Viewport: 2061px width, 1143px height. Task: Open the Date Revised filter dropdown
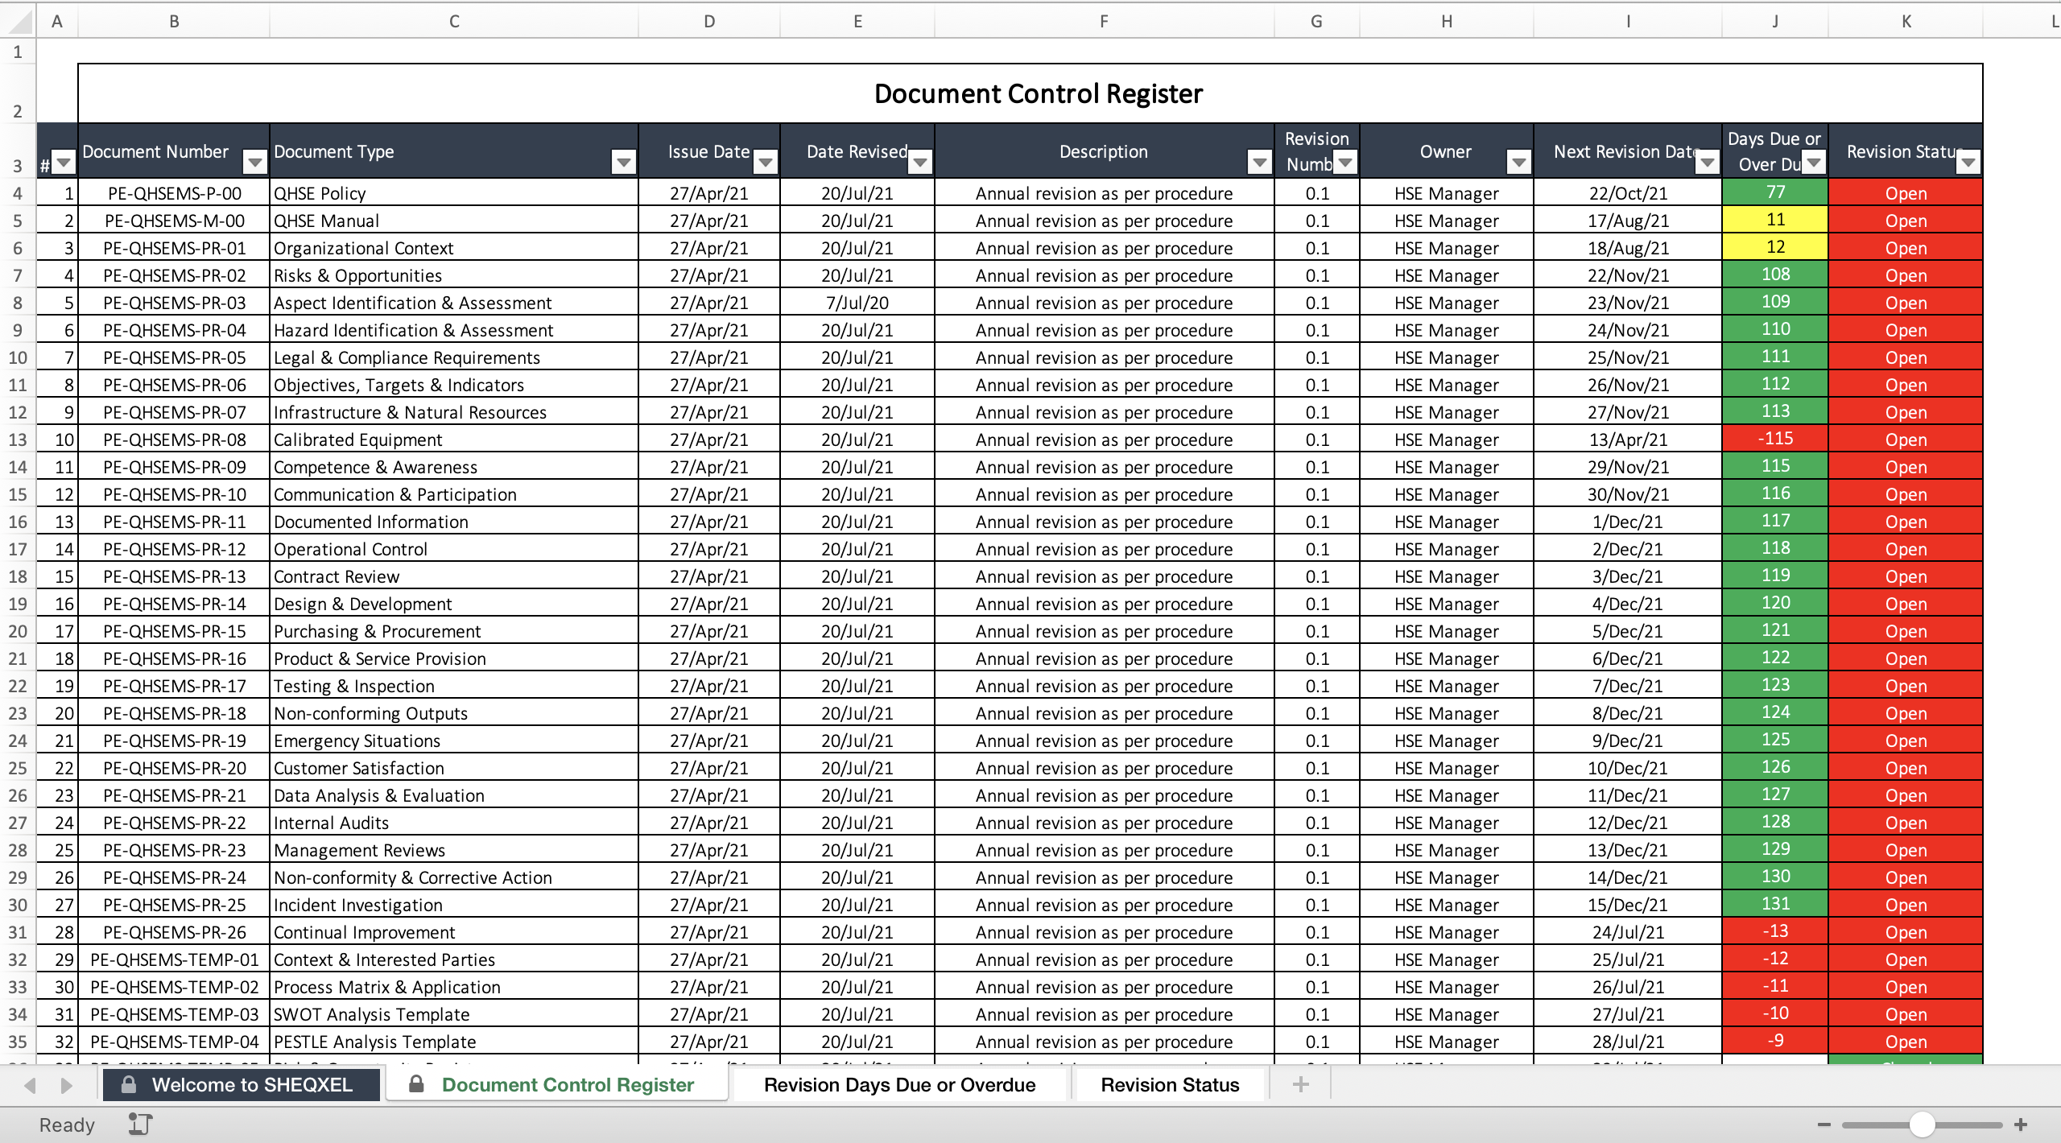920,163
